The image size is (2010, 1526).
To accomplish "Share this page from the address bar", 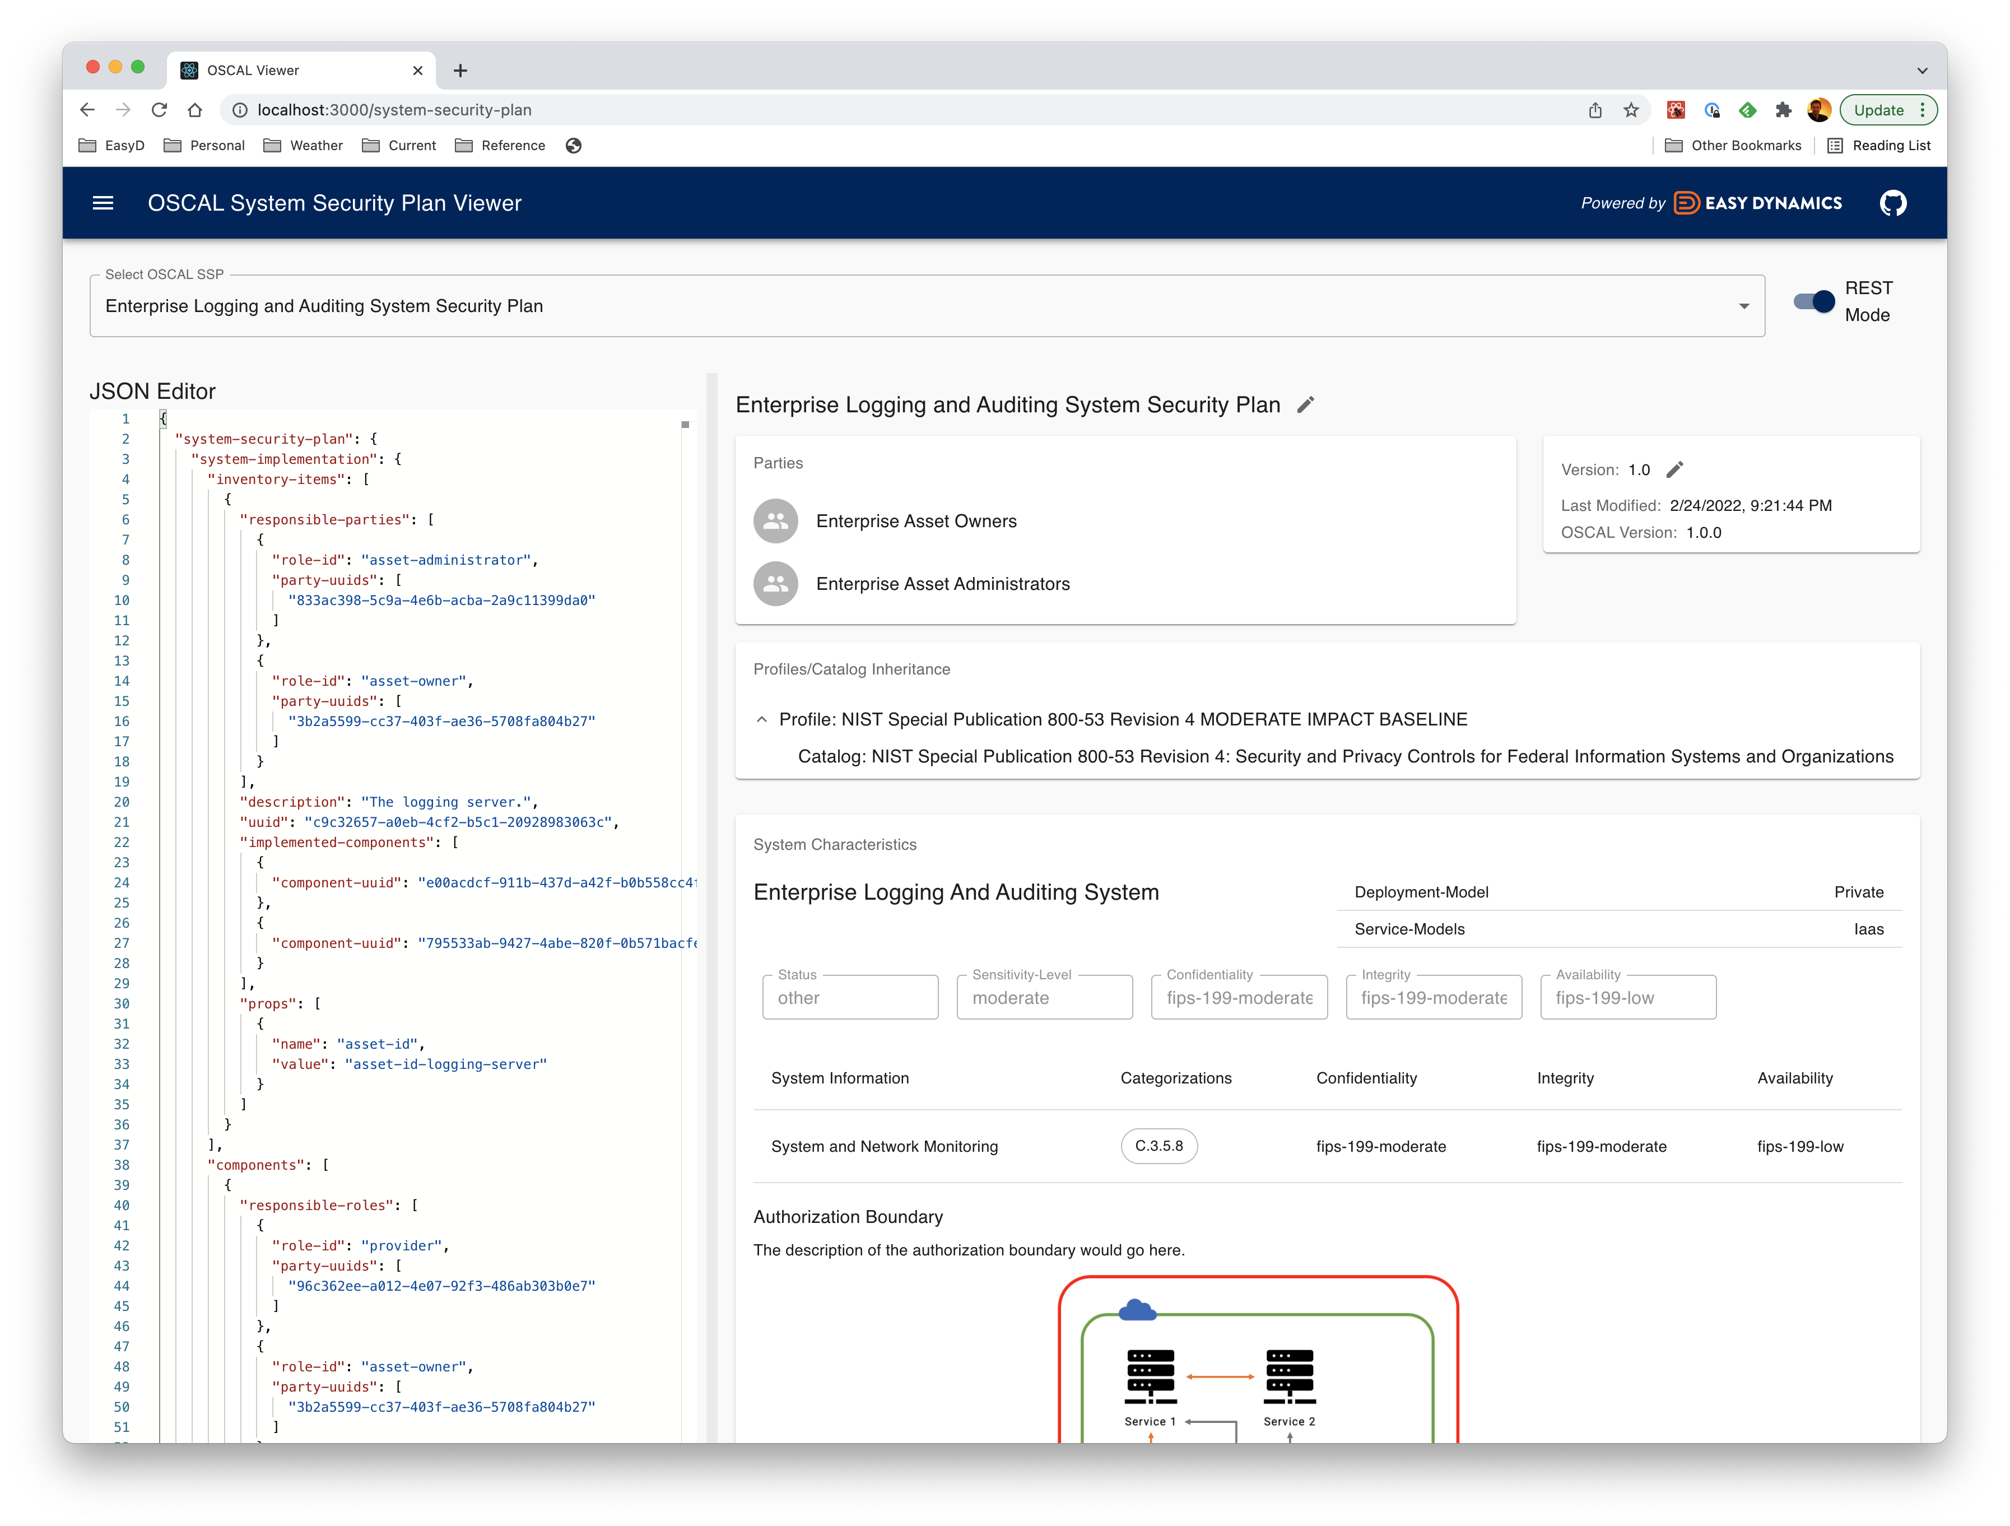I will point(1595,110).
